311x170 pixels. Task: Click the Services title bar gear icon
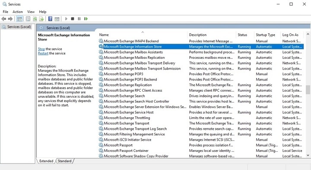tap(5, 4)
